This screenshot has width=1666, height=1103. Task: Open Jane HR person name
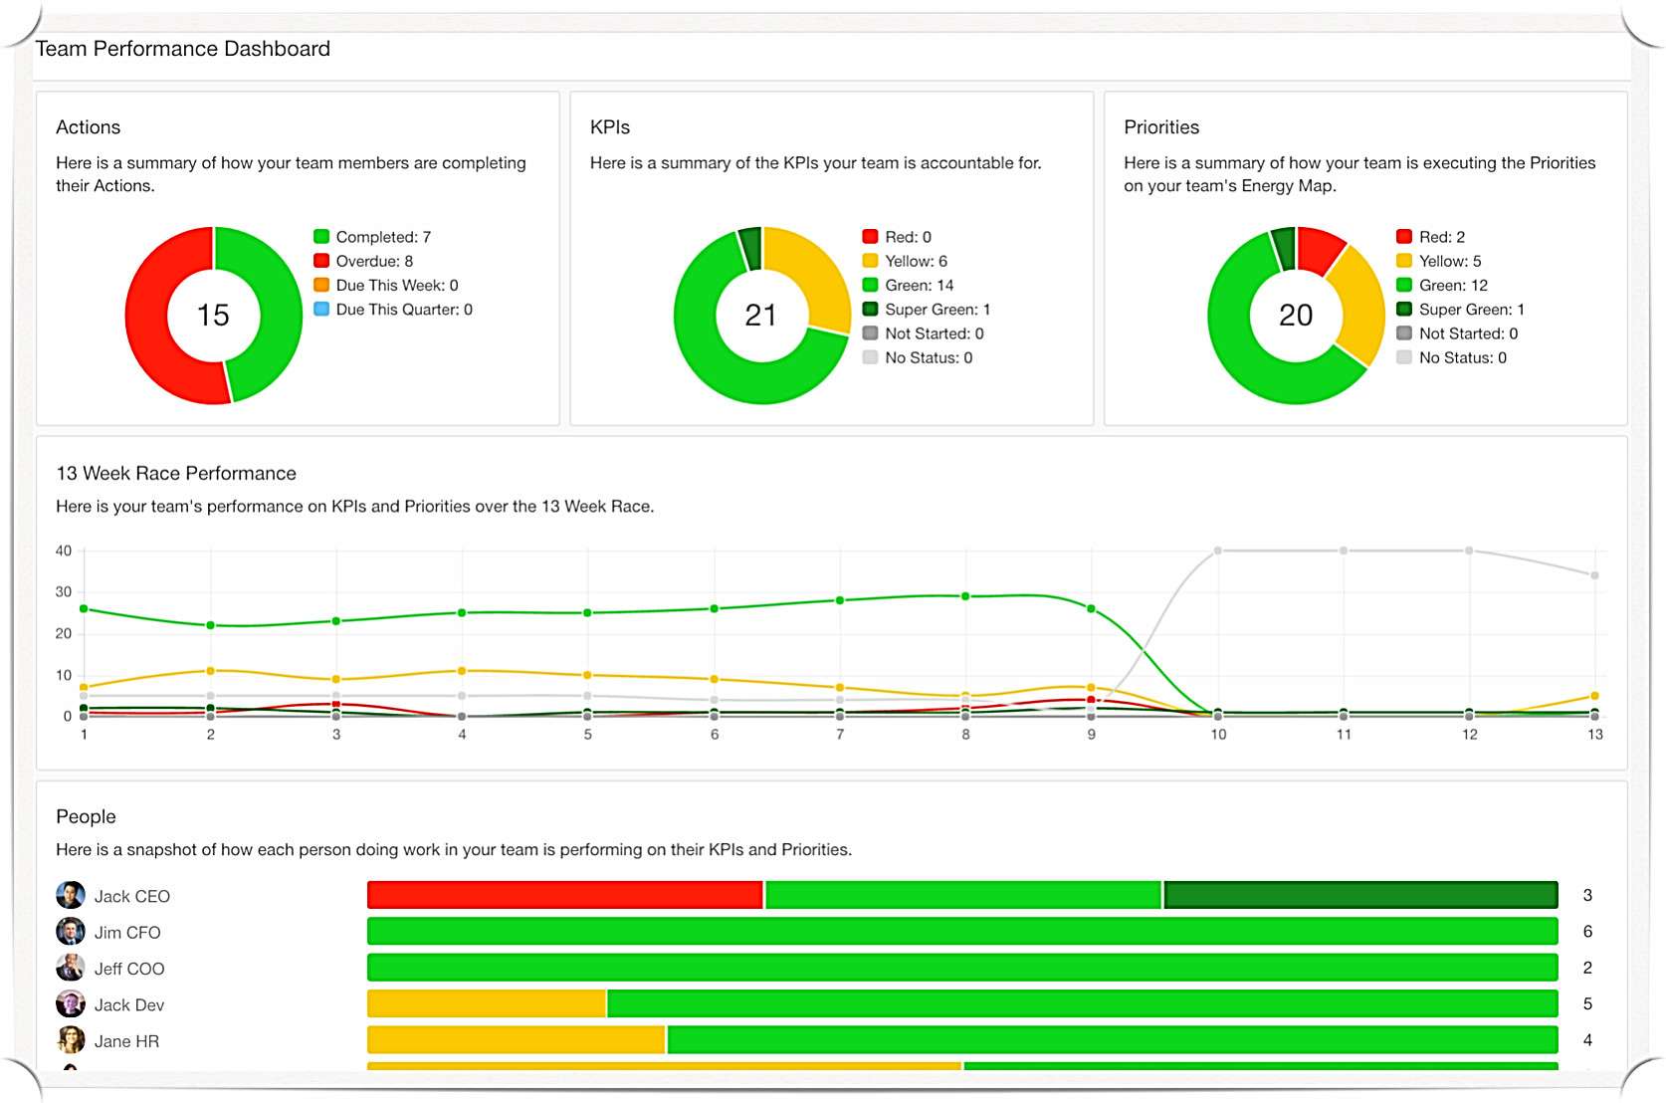(x=126, y=1041)
